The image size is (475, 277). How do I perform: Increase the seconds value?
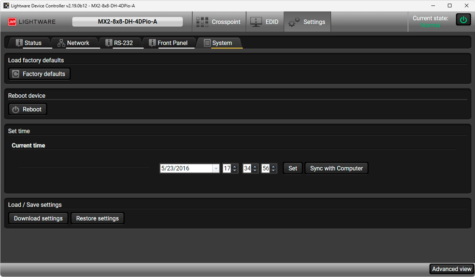[x=273, y=166]
